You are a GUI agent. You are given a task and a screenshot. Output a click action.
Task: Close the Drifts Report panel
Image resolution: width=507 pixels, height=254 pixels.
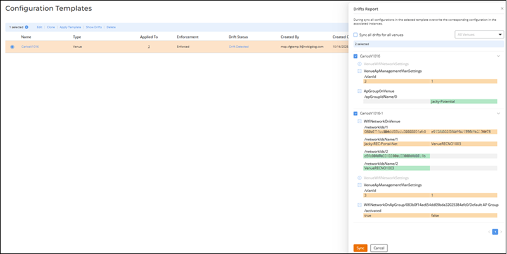click(x=501, y=9)
